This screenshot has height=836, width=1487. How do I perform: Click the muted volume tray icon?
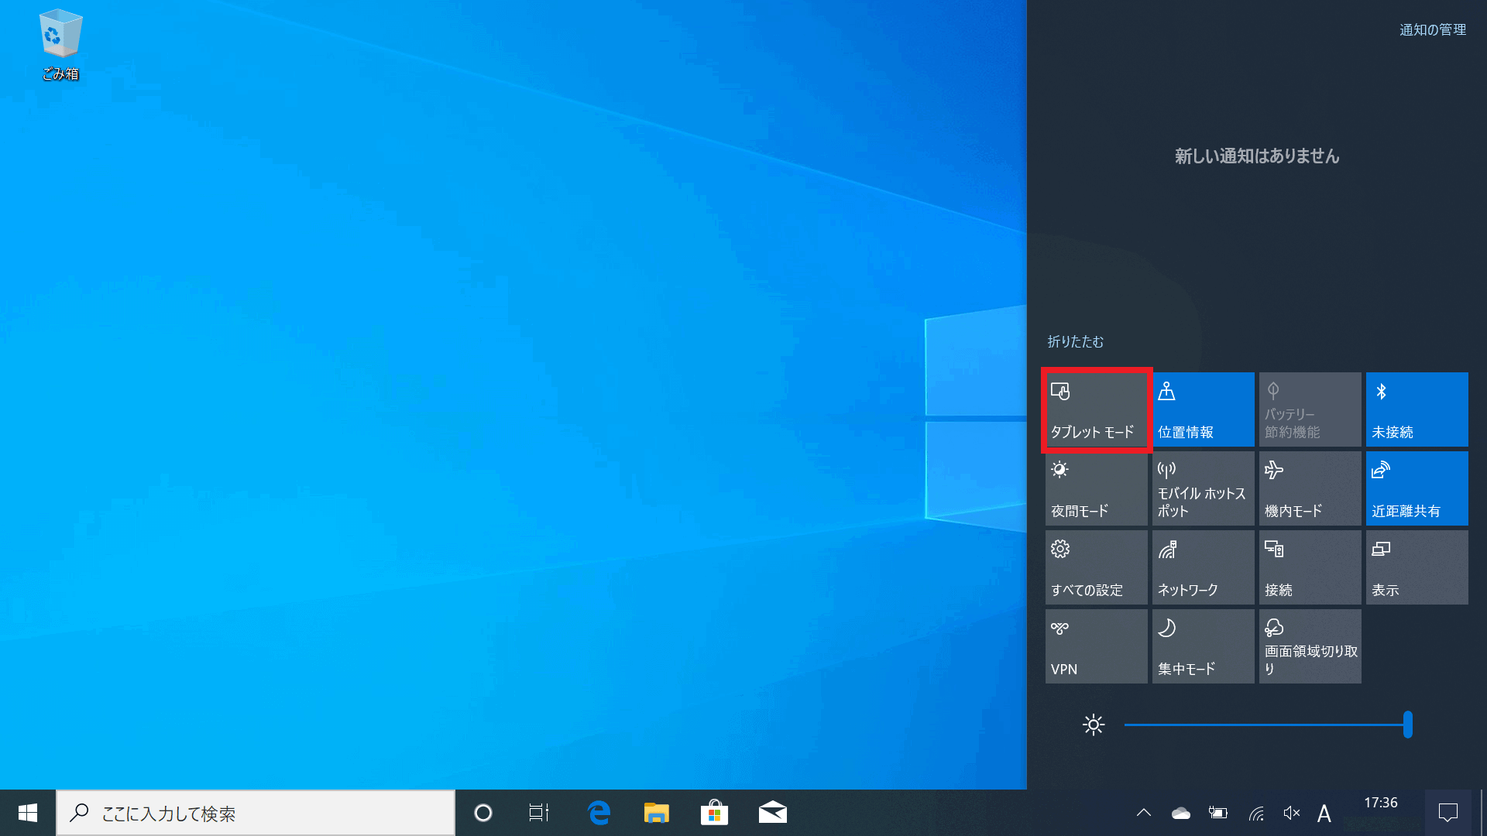click(x=1291, y=813)
